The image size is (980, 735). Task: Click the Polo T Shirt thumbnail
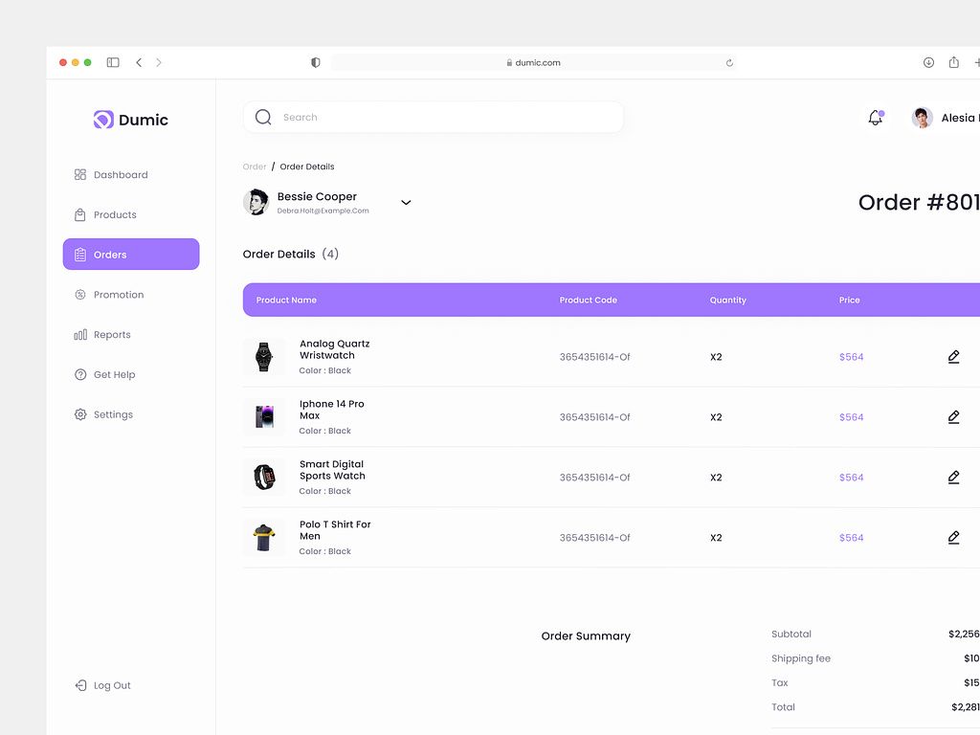264,538
